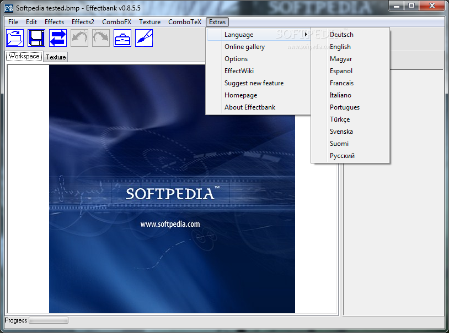Open the Effects2 menu
This screenshot has height=333, width=449.
[83, 22]
